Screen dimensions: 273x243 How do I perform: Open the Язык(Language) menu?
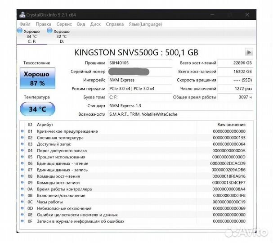(145, 24)
